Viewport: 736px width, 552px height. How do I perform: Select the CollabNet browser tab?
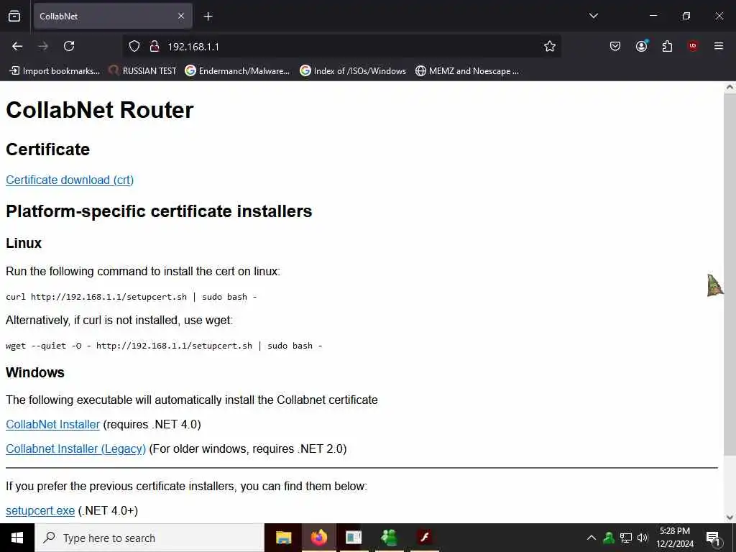point(113,16)
